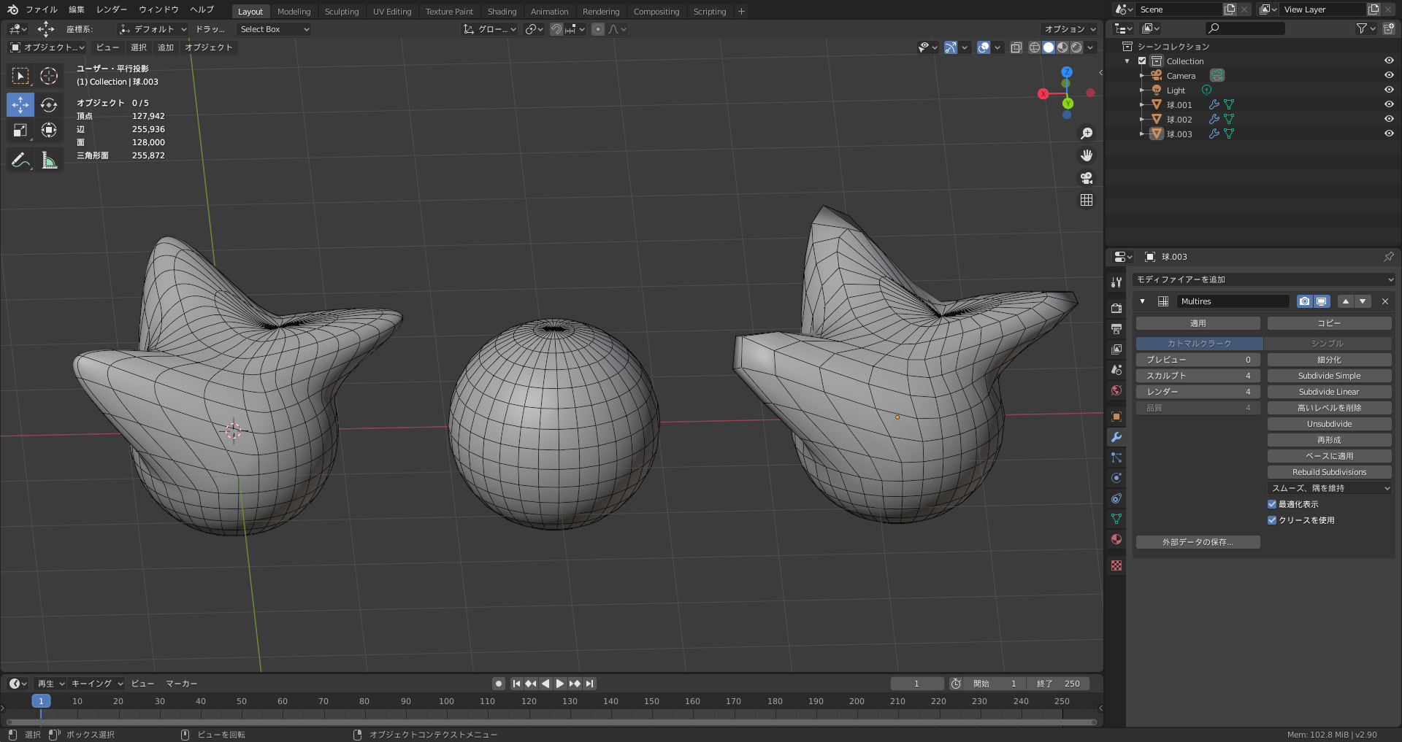Open the Modifier properties wrench tab
The width and height of the screenshot is (1402, 742).
tap(1116, 437)
